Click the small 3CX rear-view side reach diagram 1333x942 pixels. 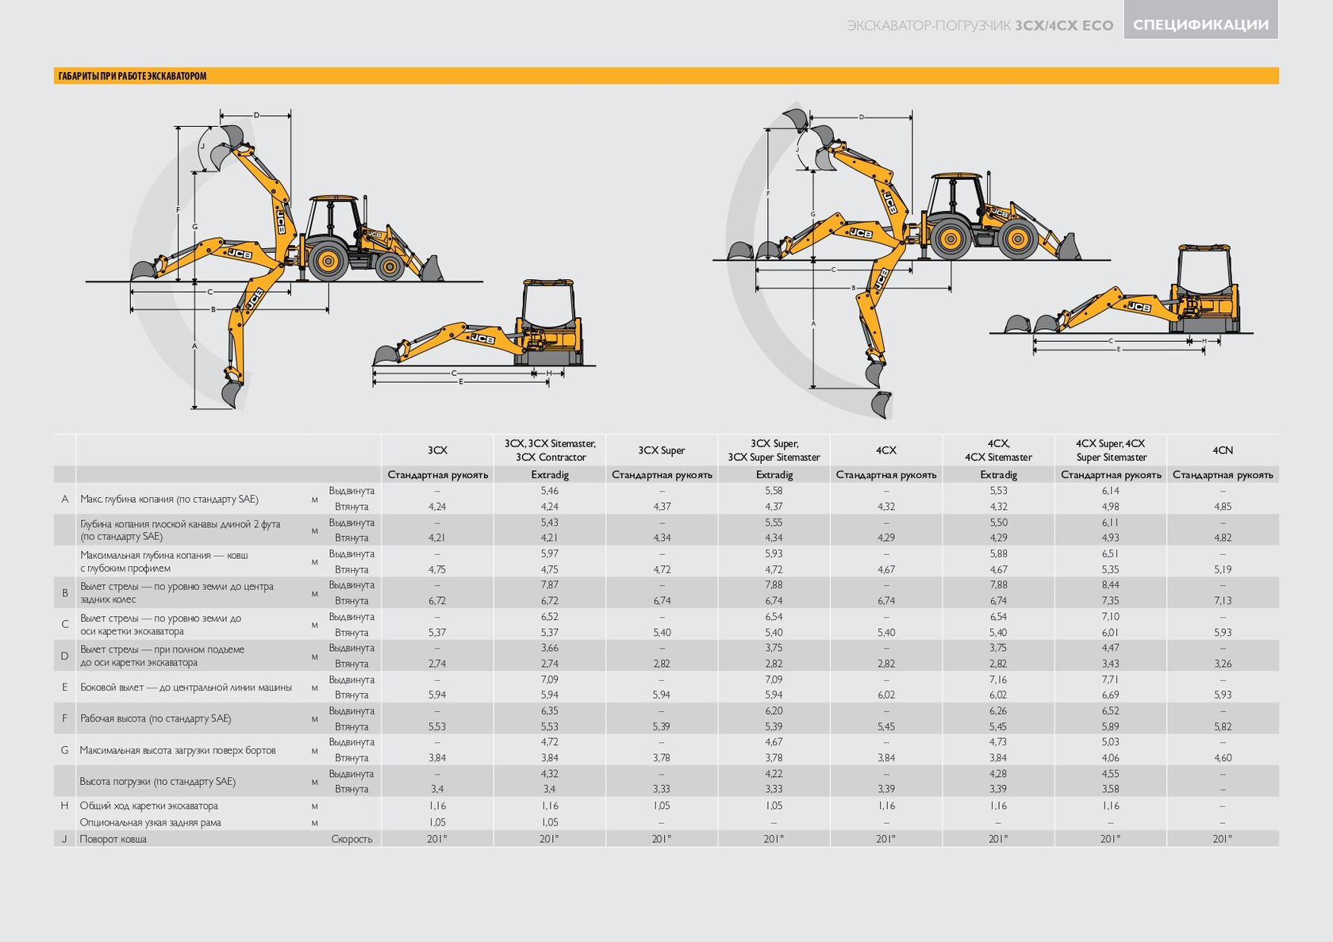(x=484, y=333)
